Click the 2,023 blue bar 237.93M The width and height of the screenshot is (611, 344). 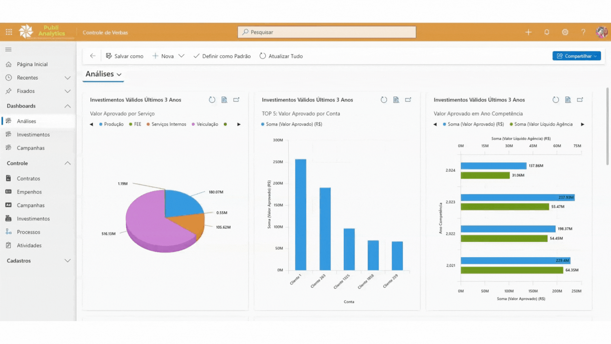pyautogui.click(x=517, y=197)
